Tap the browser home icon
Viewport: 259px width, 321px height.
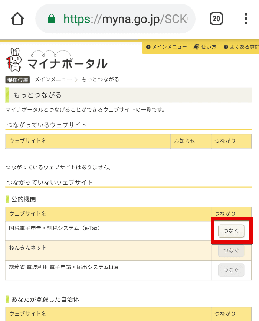coord(17,19)
